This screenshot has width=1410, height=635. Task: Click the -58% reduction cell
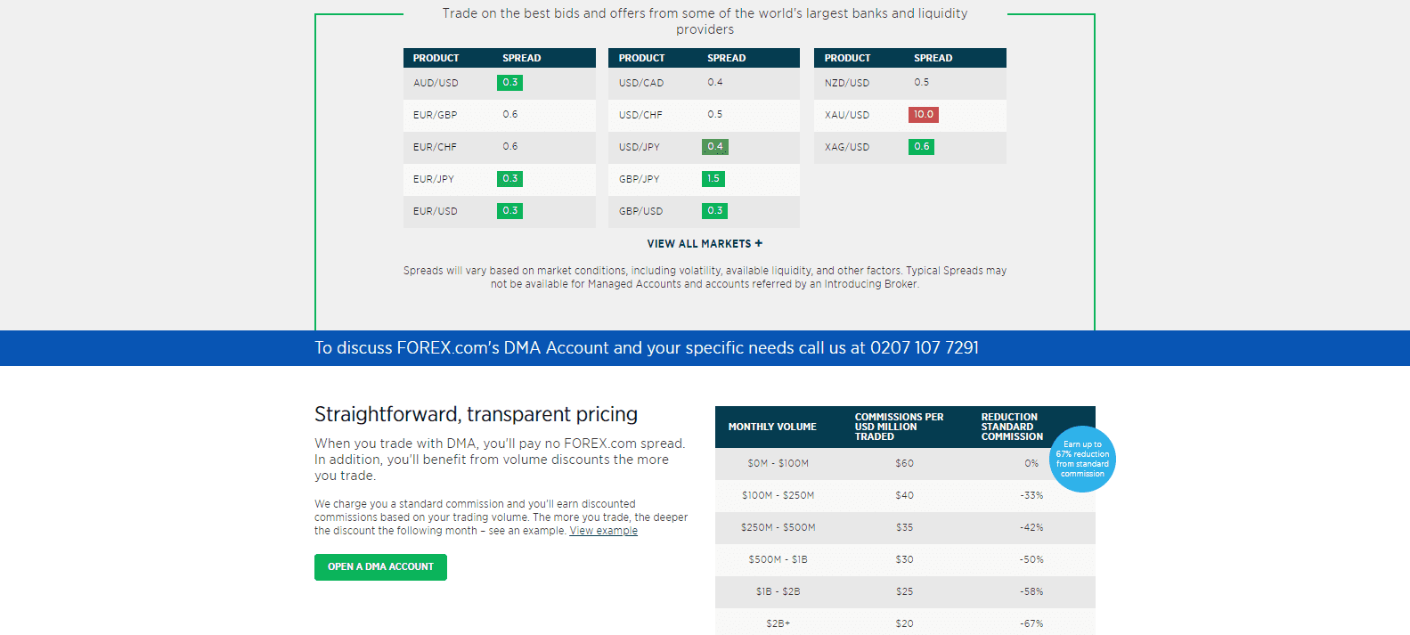pos(1031,592)
